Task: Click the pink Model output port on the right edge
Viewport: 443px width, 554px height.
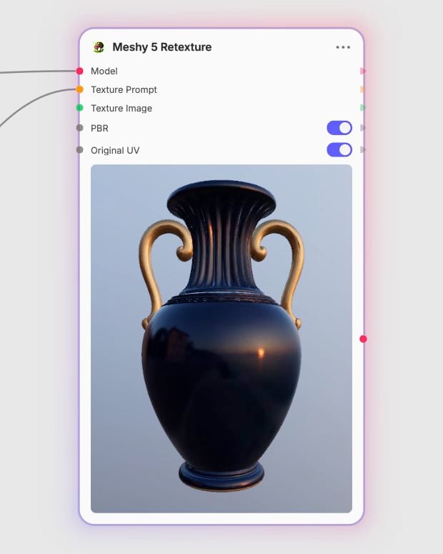Action: pyautogui.click(x=362, y=71)
